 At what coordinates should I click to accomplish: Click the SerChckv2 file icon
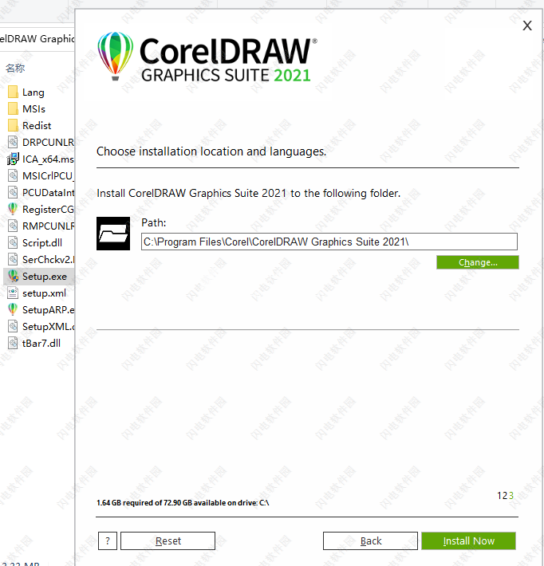[x=13, y=259]
